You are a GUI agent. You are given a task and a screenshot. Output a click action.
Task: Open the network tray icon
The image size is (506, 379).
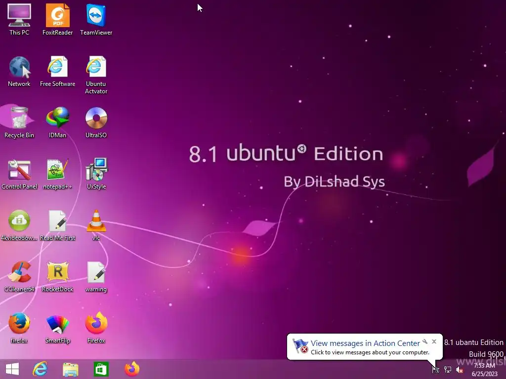click(x=448, y=369)
